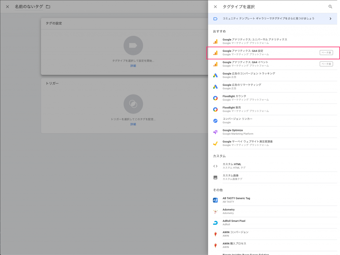
Task: Click Floodlight 販売 ring icon
Action: click(x=215, y=109)
